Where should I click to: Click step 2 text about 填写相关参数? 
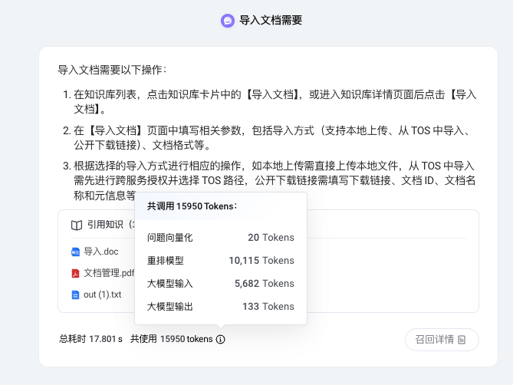click(x=273, y=138)
